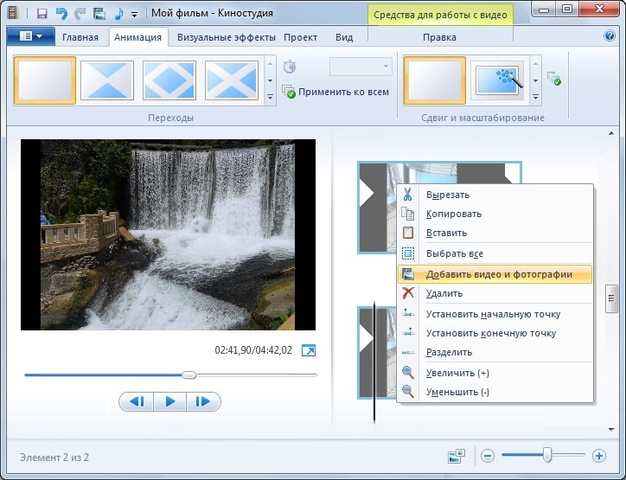Click the full screen preview icon
The image size is (626, 480).
(x=309, y=350)
